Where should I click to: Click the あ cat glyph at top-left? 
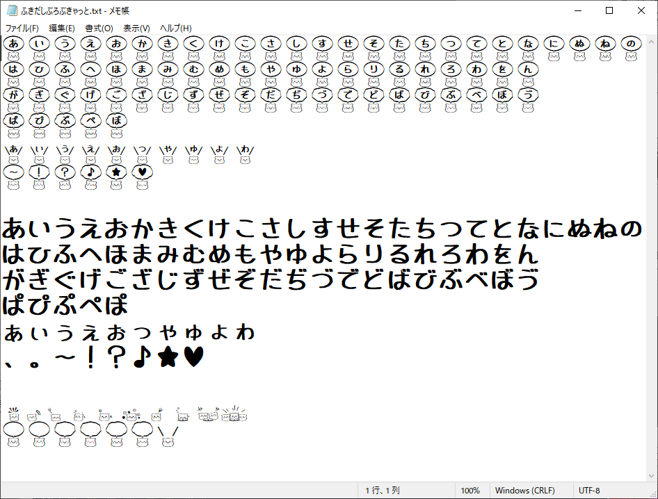coord(13,43)
